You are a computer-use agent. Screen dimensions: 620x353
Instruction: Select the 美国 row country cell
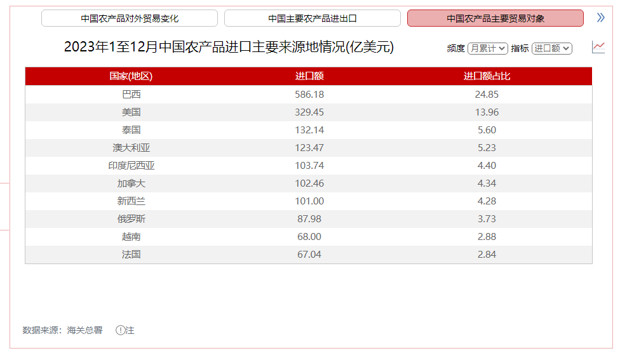click(131, 112)
